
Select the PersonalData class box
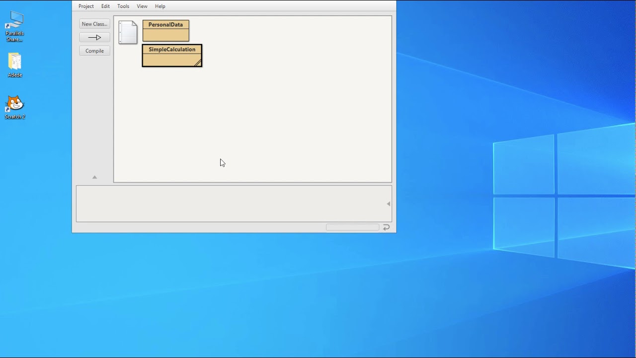tap(165, 31)
